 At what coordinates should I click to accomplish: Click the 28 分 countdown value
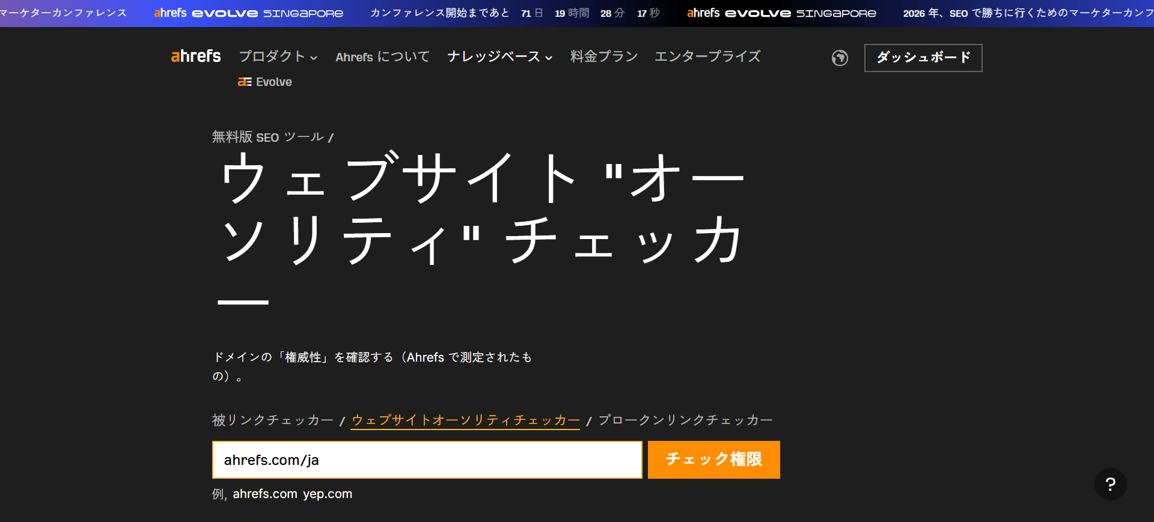(x=612, y=13)
